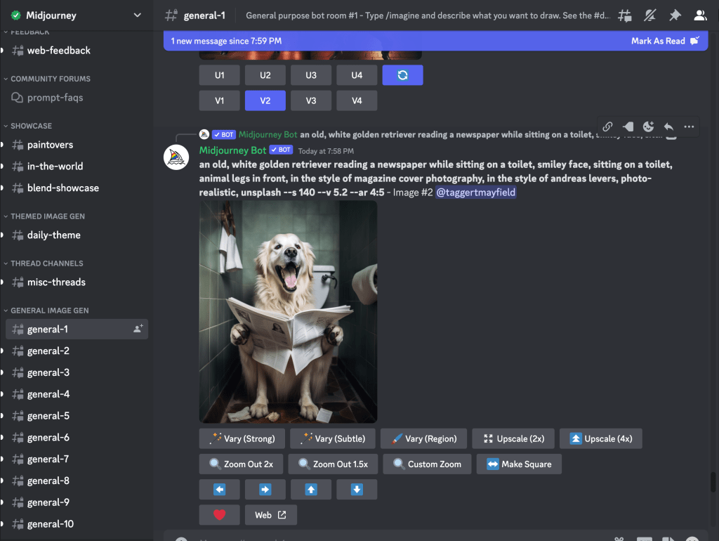Open pinned messages via pin icon

(675, 15)
